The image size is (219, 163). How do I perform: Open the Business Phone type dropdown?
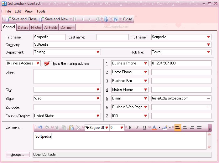coord(145,63)
